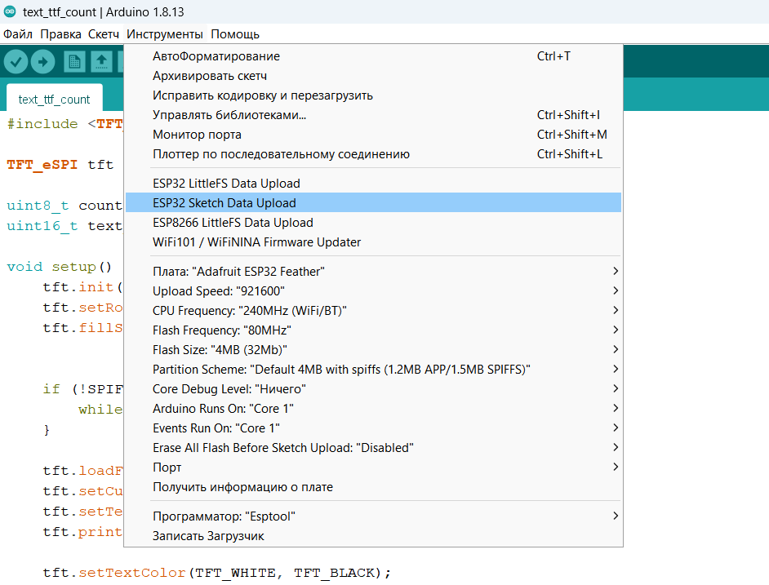Expand Плата: "Adafruit ESP32 Feather" submenu
Image resolution: width=769 pixels, height=585 pixels.
(x=373, y=272)
